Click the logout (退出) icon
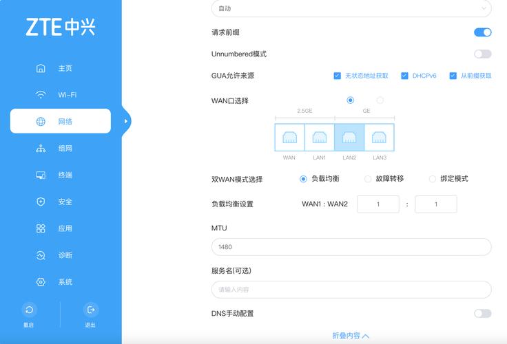This screenshot has width=507, height=344. 91,310
